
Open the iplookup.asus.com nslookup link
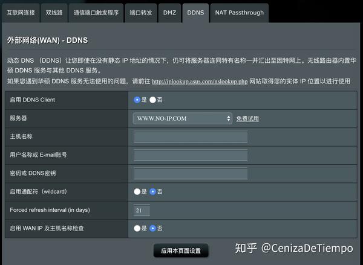(200, 81)
